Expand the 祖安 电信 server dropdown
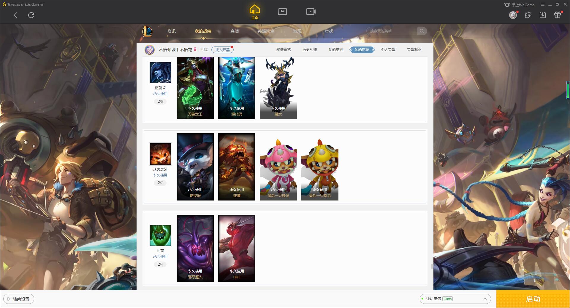This screenshot has width=570, height=308. 455,299
